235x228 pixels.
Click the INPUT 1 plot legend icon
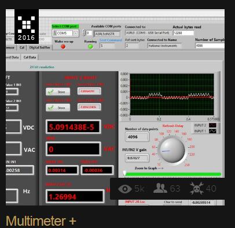(x=212, y=131)
